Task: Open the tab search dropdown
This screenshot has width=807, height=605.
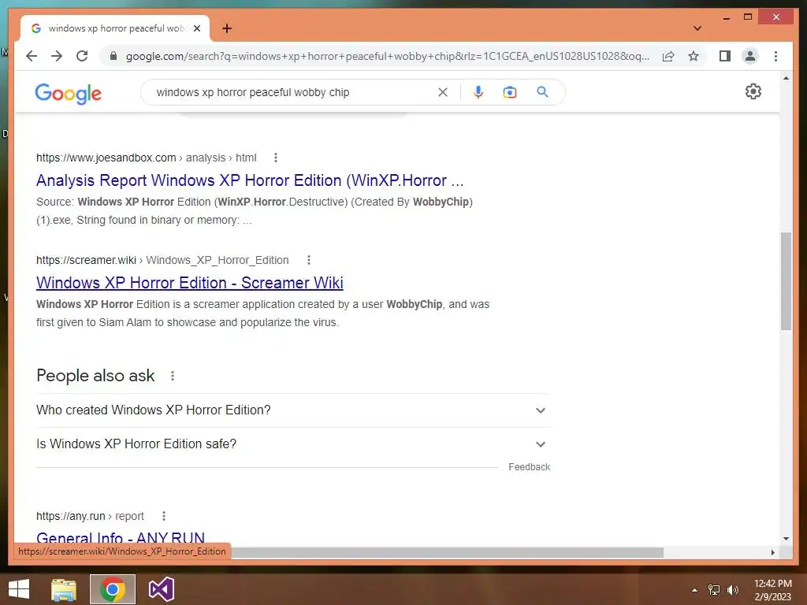Action: pos(697,28)
